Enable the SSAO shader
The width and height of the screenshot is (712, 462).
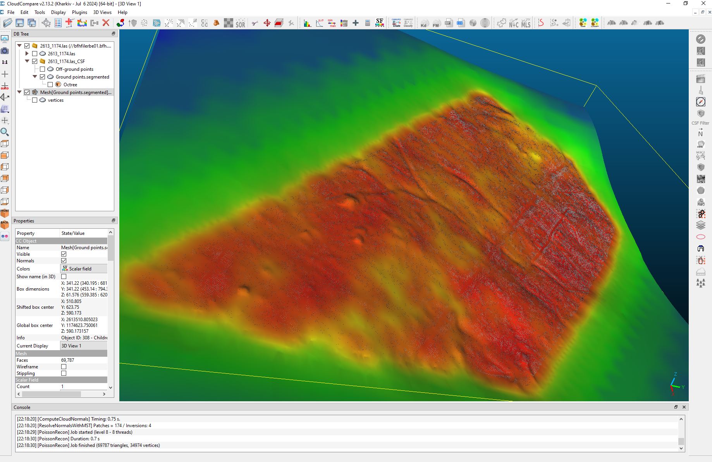(701, 62)
